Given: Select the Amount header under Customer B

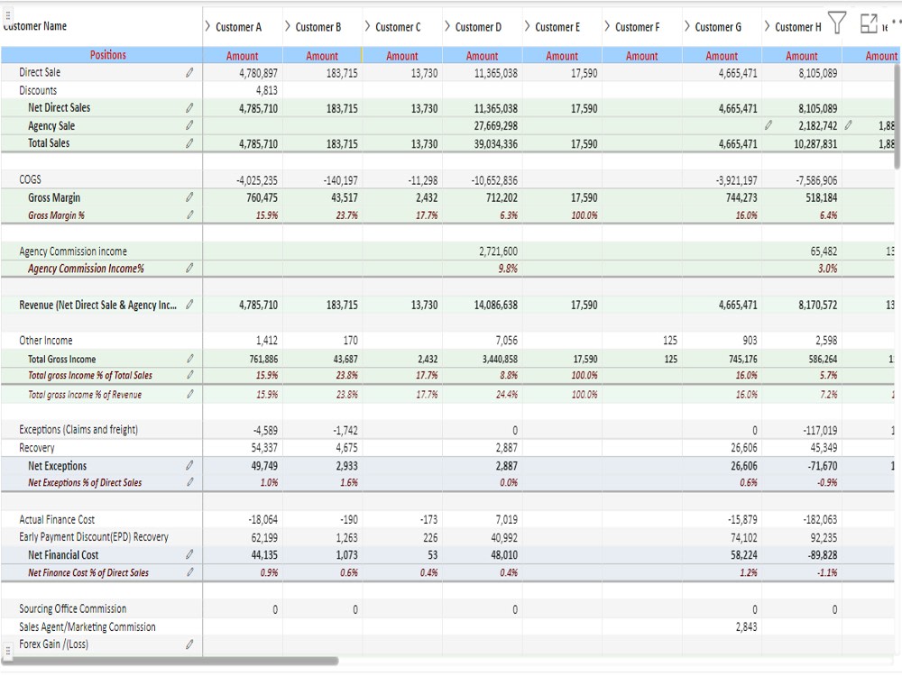Looking at the screenshot, I should pyautogui.click(x=322, y=55).
